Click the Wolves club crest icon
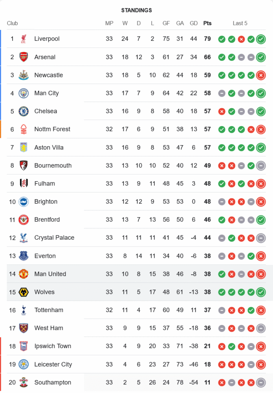 point(24,292)
